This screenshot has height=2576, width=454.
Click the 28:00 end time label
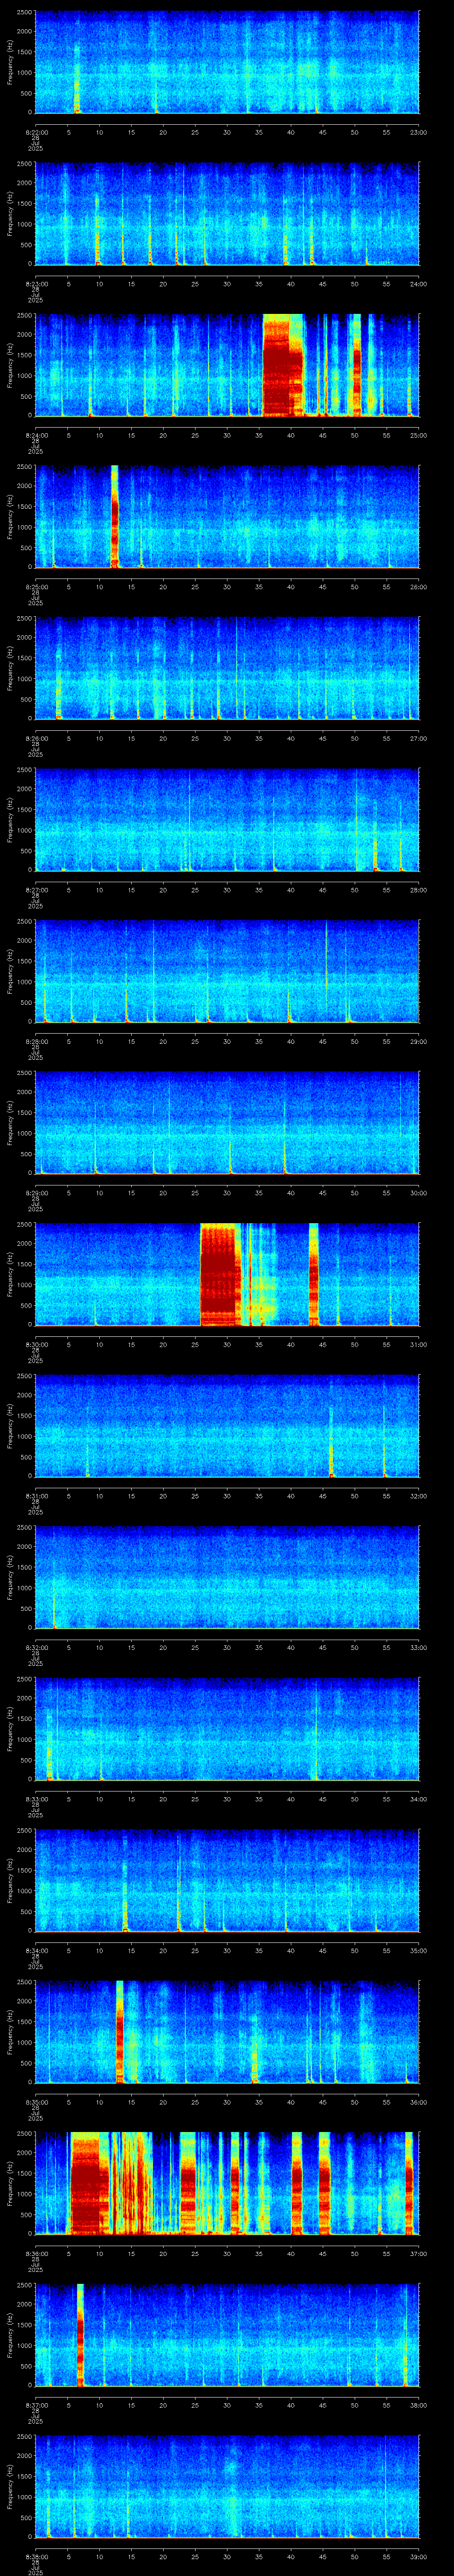(418, 890)
